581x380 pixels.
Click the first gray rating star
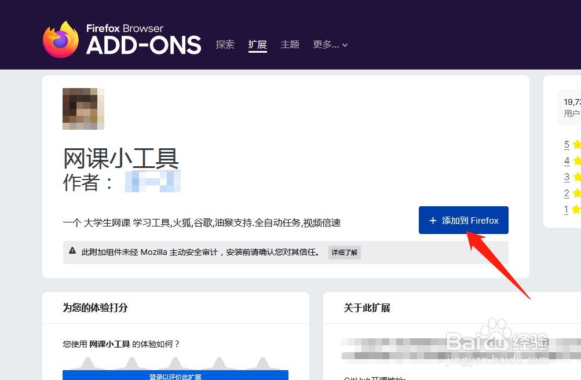click(87, 364)
